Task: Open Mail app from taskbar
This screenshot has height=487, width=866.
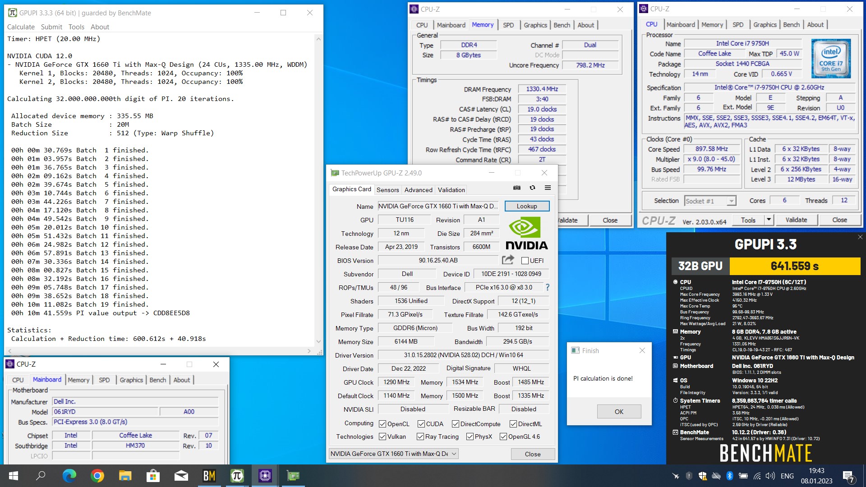Action: click(181, 476)
